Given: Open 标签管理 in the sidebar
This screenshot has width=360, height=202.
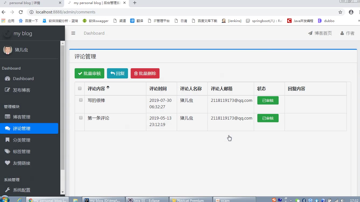Looking at the screenshot, I should (x=29, y=151).
